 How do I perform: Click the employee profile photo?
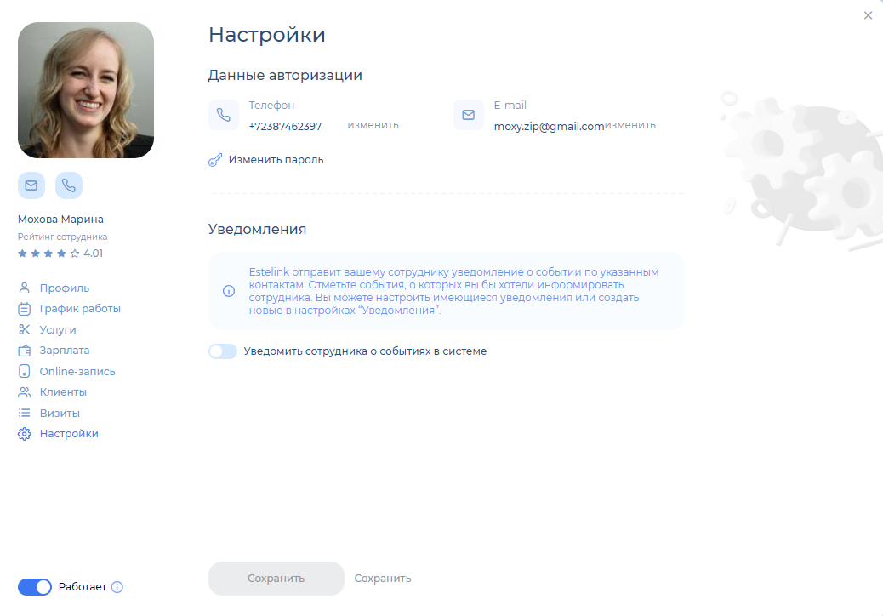pyautogui.click(x=86, y=90)
